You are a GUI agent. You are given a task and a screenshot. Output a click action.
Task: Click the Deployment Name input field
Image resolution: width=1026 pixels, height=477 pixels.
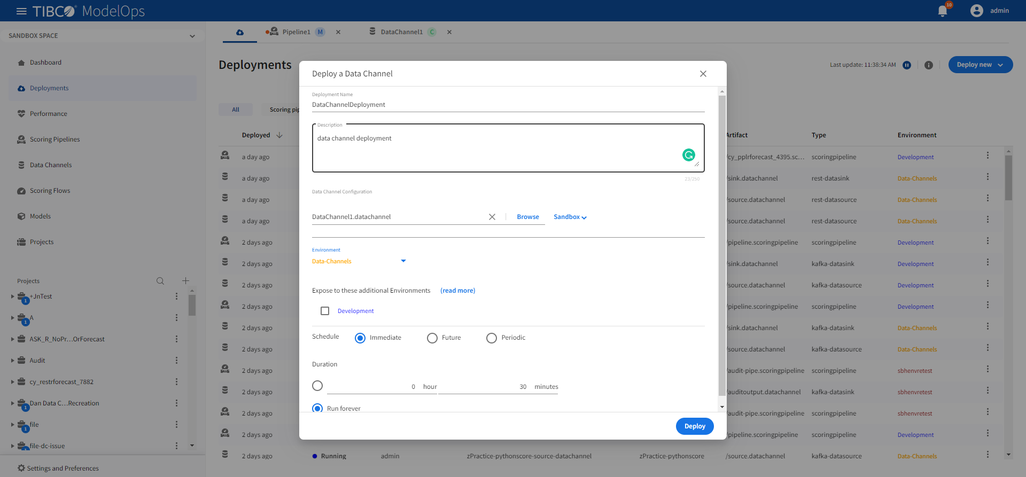coord(508,105)
